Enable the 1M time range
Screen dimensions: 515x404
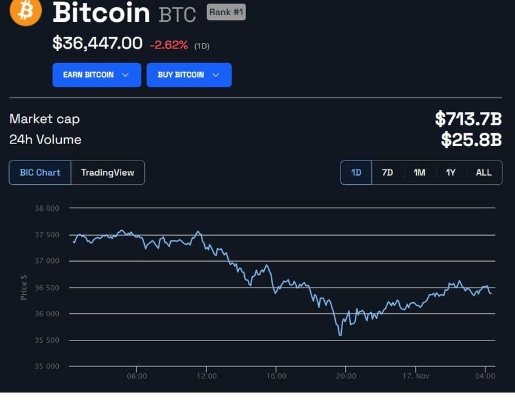(x=419, y=173)
